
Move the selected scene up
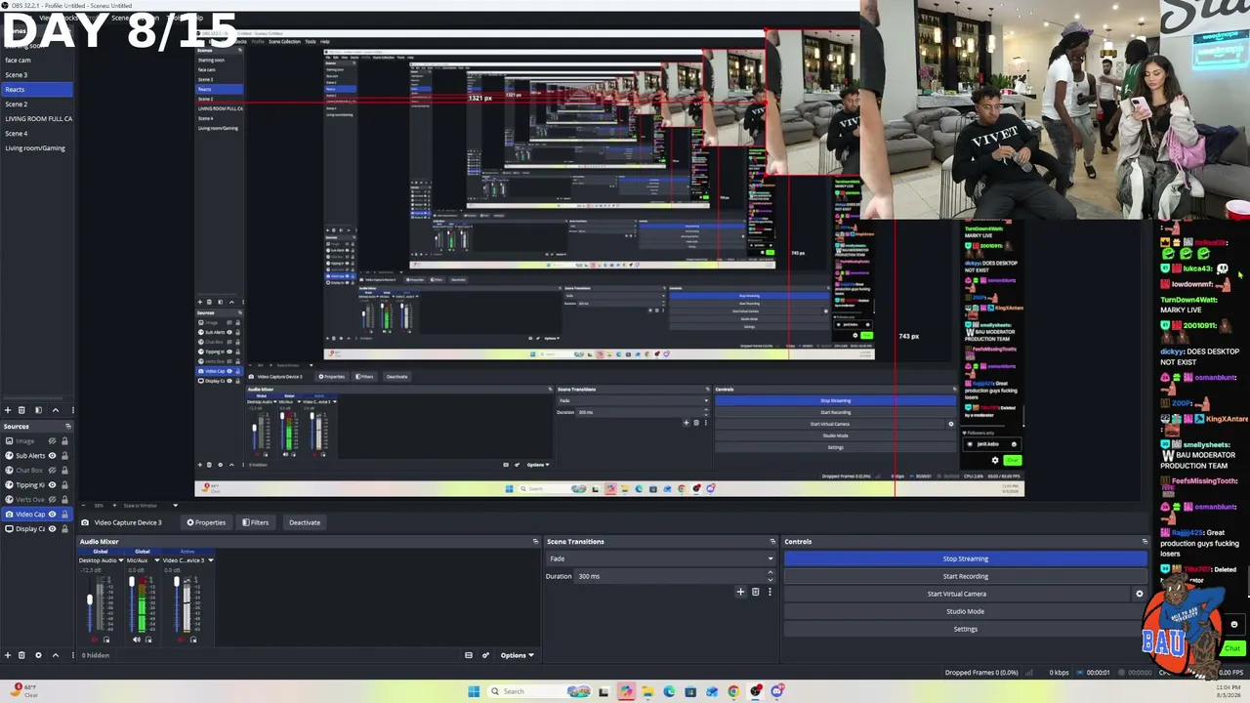55,410
